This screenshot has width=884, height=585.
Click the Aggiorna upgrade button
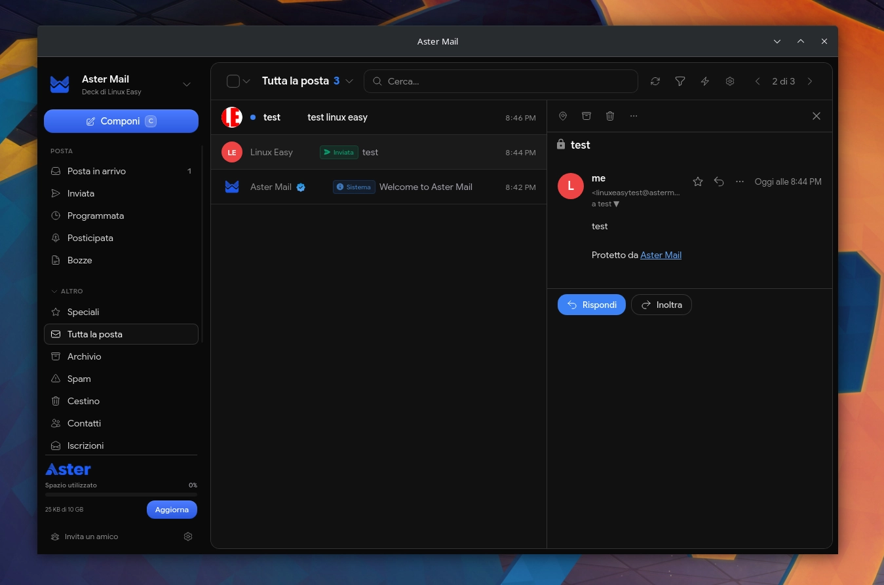click(x=172, y=510)
